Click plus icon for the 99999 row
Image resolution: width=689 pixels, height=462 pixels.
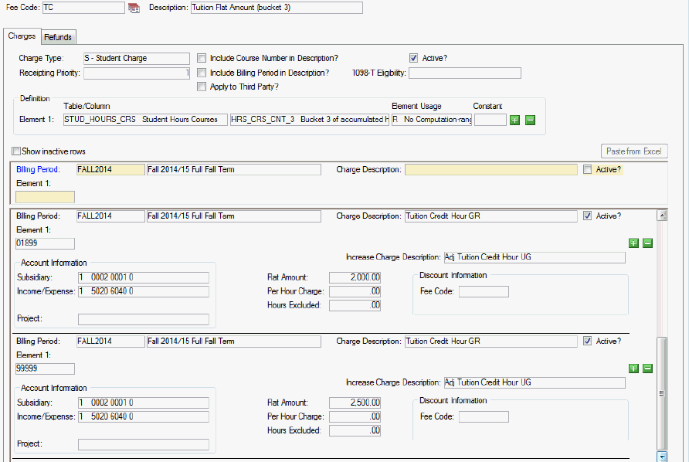point(633,368)
